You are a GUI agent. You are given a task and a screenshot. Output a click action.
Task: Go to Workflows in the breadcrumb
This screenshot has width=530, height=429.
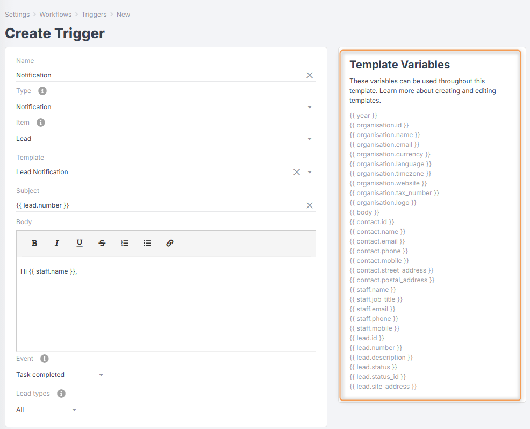[54, 15]
